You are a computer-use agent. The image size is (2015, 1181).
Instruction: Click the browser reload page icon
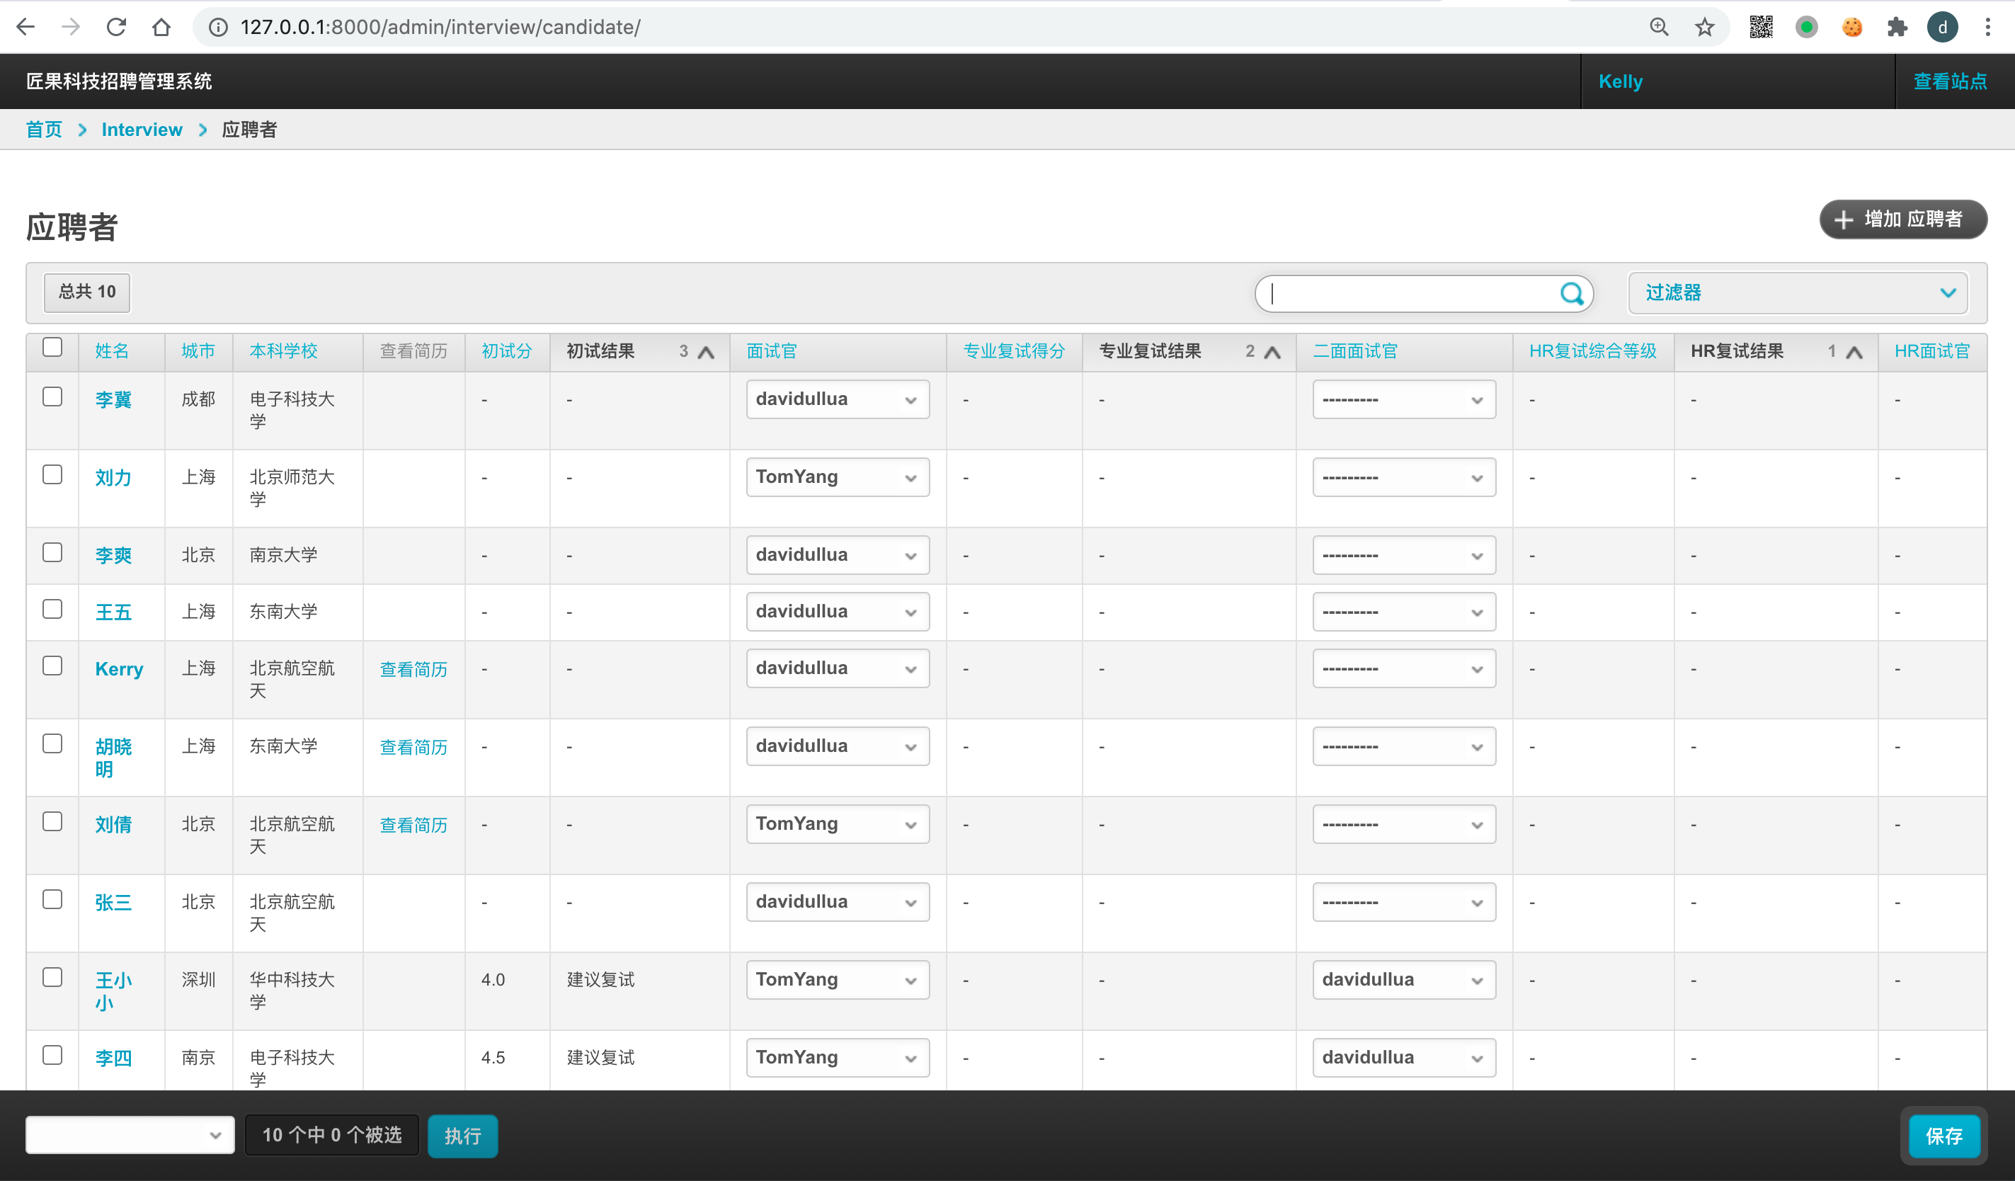tap(116, 27)
